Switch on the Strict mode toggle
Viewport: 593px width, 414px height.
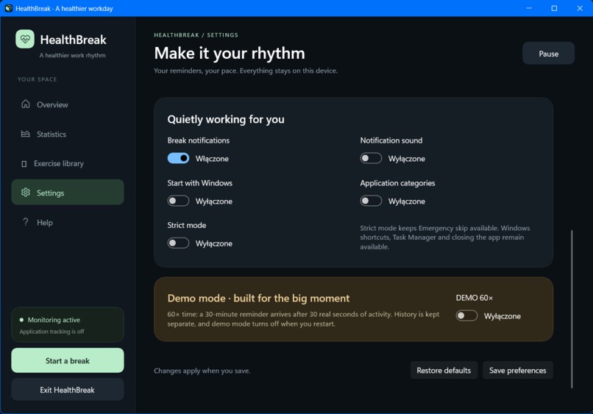pyautogui.click(x=178, y=243)
